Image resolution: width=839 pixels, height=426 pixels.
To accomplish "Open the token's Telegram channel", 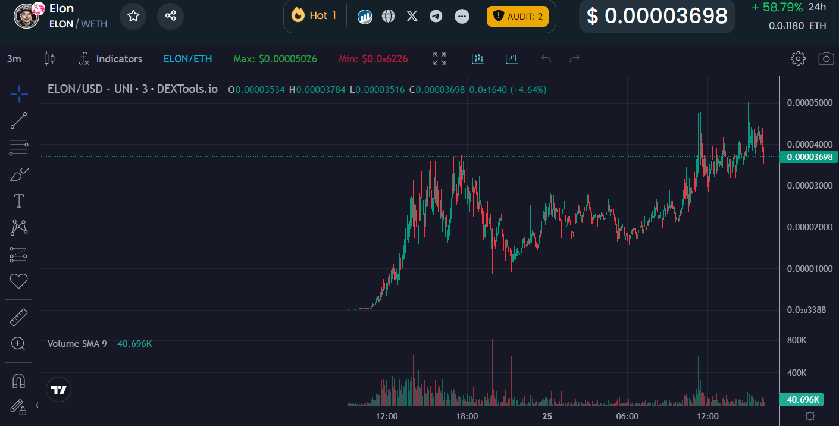I will [x=436, y=16].
